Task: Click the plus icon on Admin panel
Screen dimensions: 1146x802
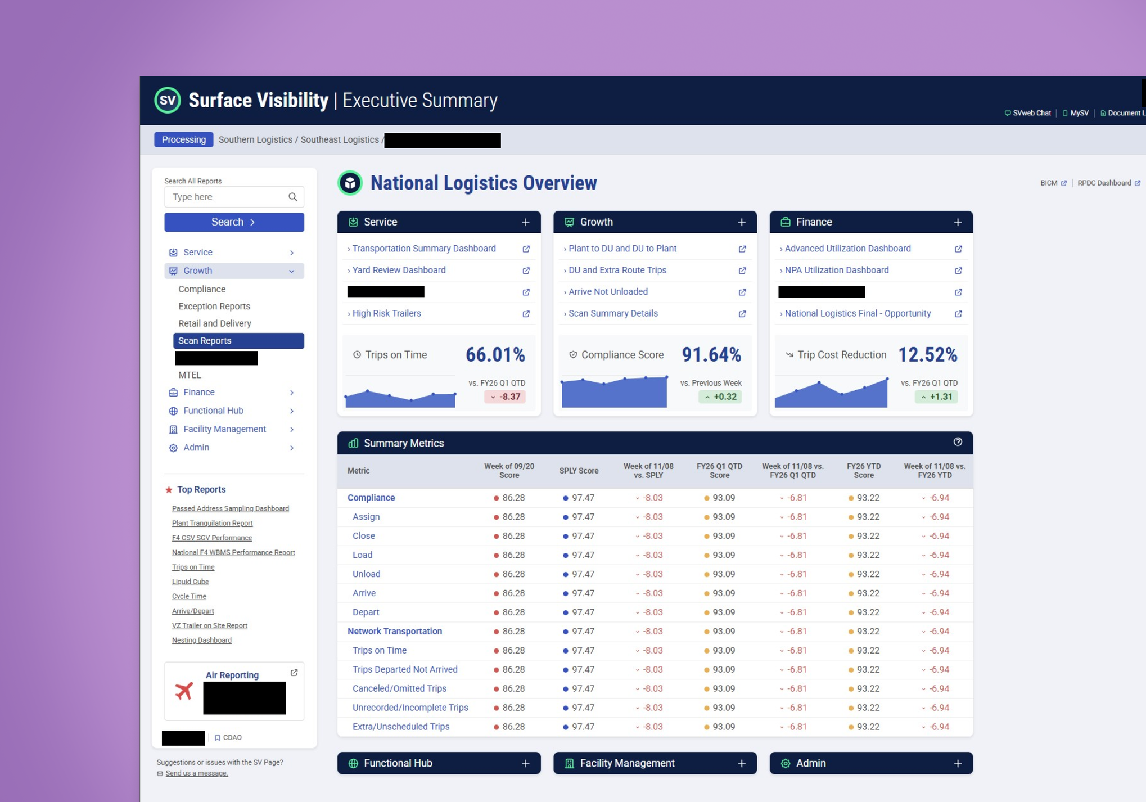Action: click(958, 763)
